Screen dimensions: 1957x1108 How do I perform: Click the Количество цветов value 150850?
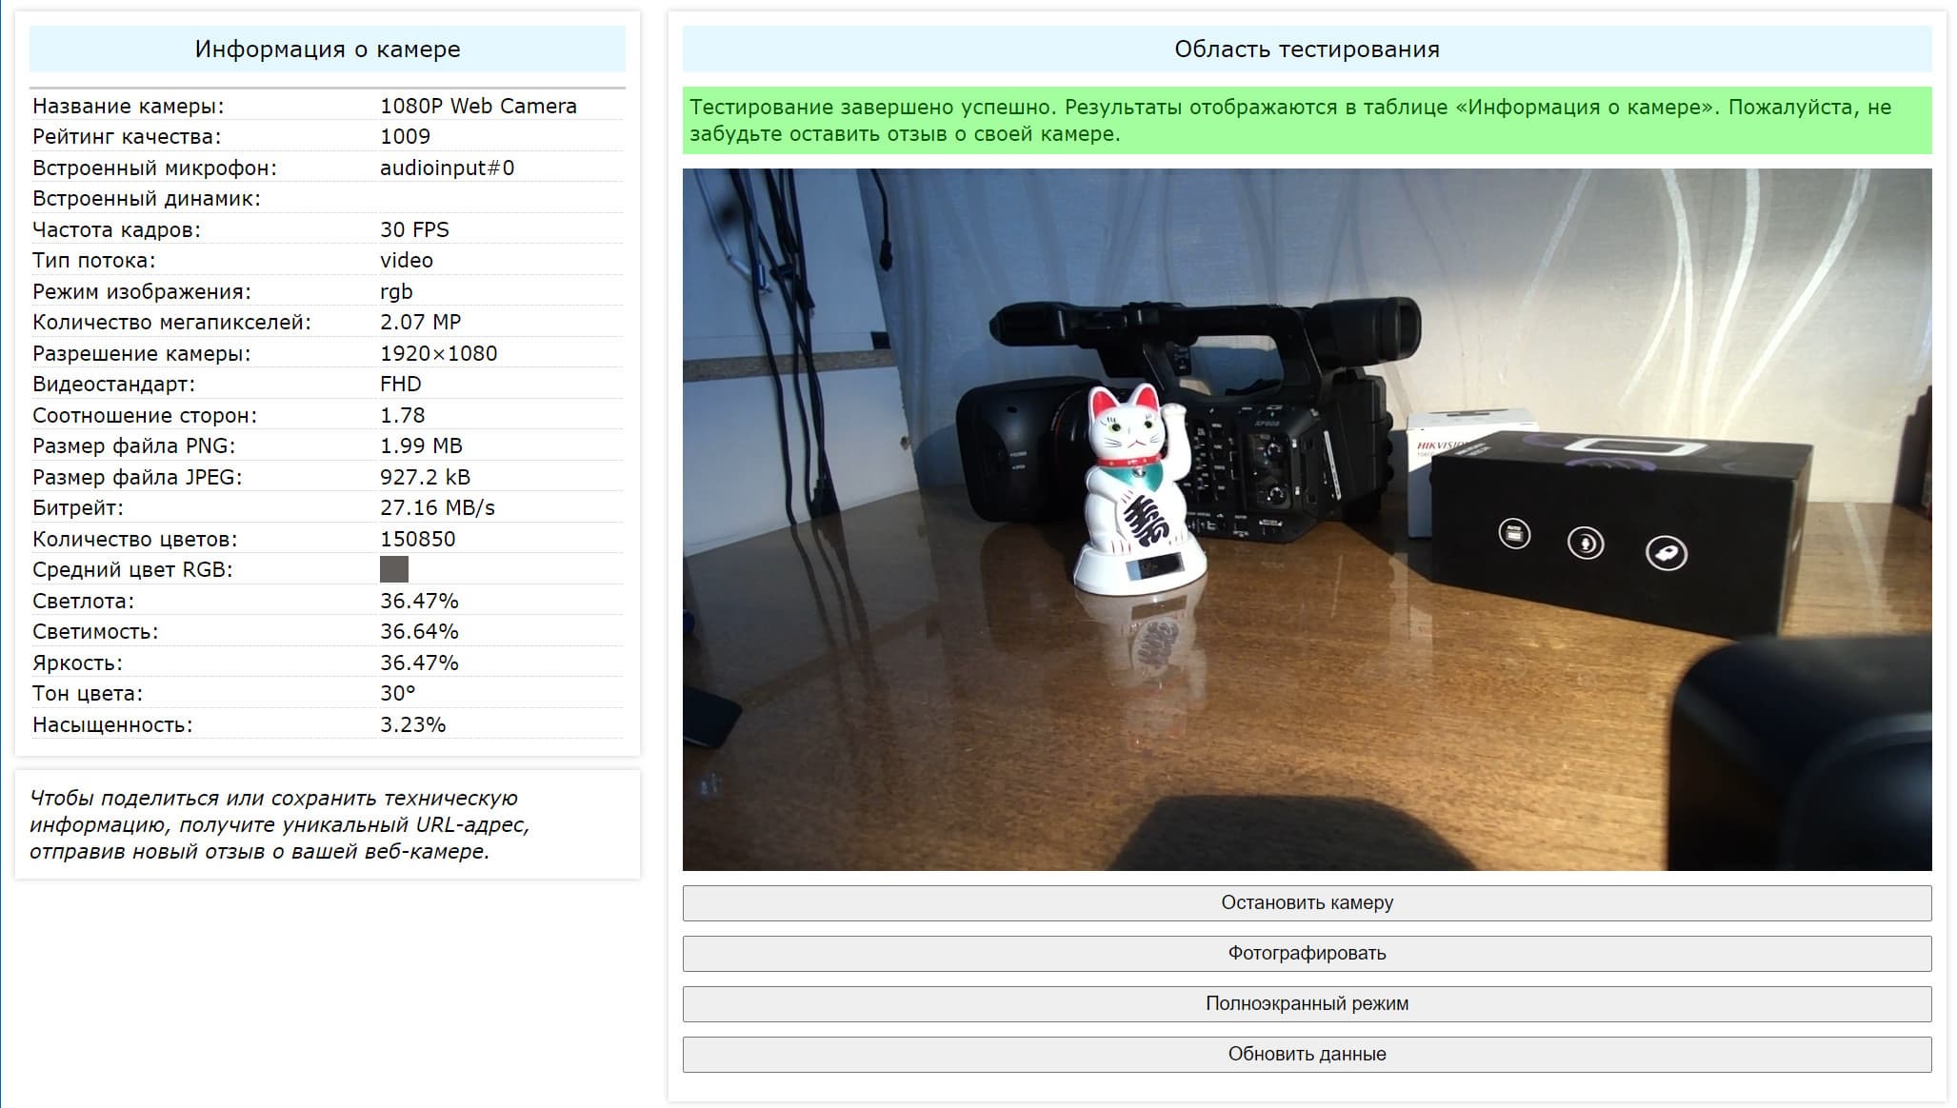pos(417,539)
